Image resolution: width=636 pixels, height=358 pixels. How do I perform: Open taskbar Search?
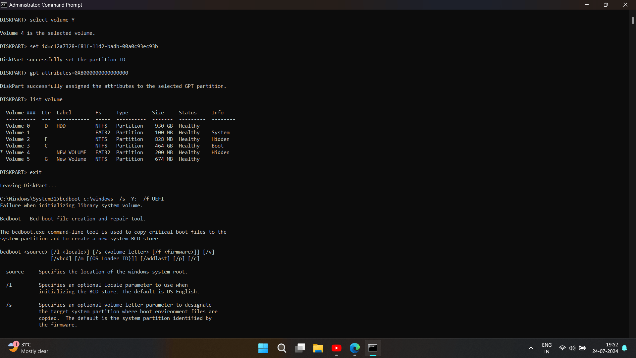tap(282, 348)
